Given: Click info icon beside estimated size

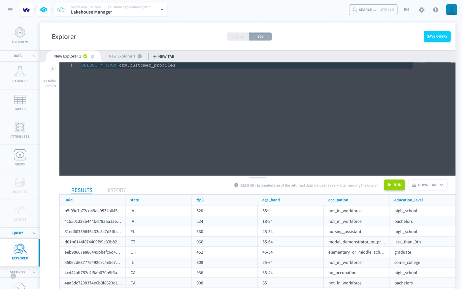Looking at the screenshot, I should 236,185.
